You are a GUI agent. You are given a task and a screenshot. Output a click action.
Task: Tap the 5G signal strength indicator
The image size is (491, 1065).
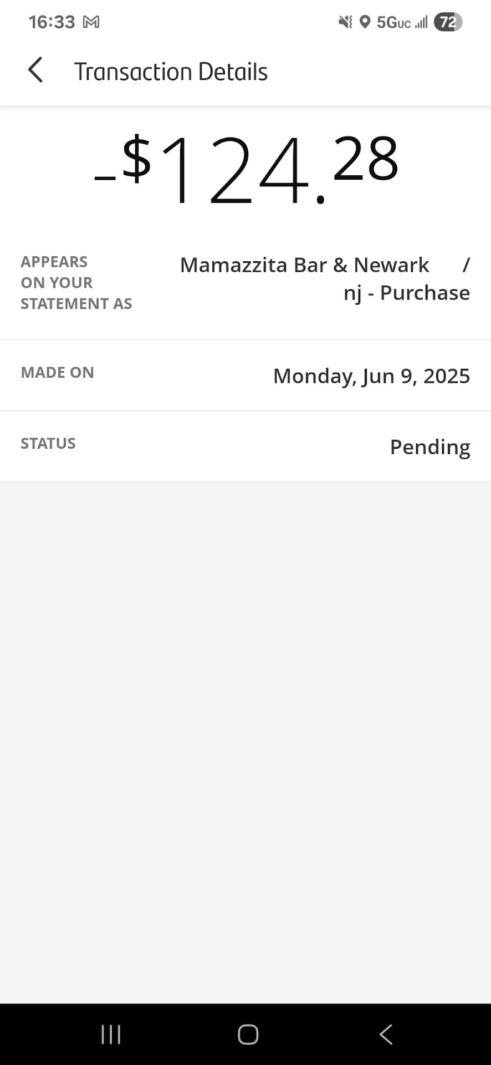pyautogui.click(x=402, y=22)
